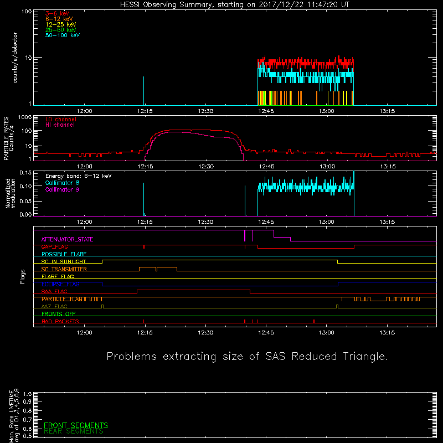Select the 0.05 y-axis value on modulation plot
Screen dimensions: 443x443
[25, 201]
